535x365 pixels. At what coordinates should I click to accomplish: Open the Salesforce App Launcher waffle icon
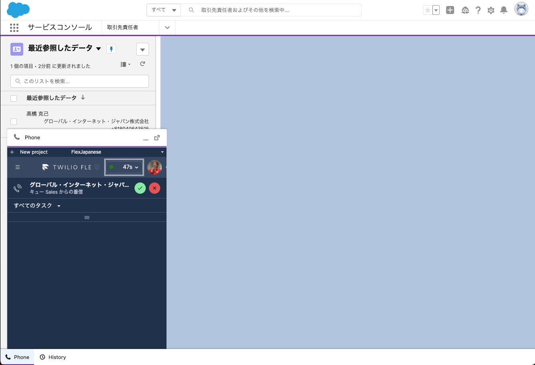click(14, 28)
